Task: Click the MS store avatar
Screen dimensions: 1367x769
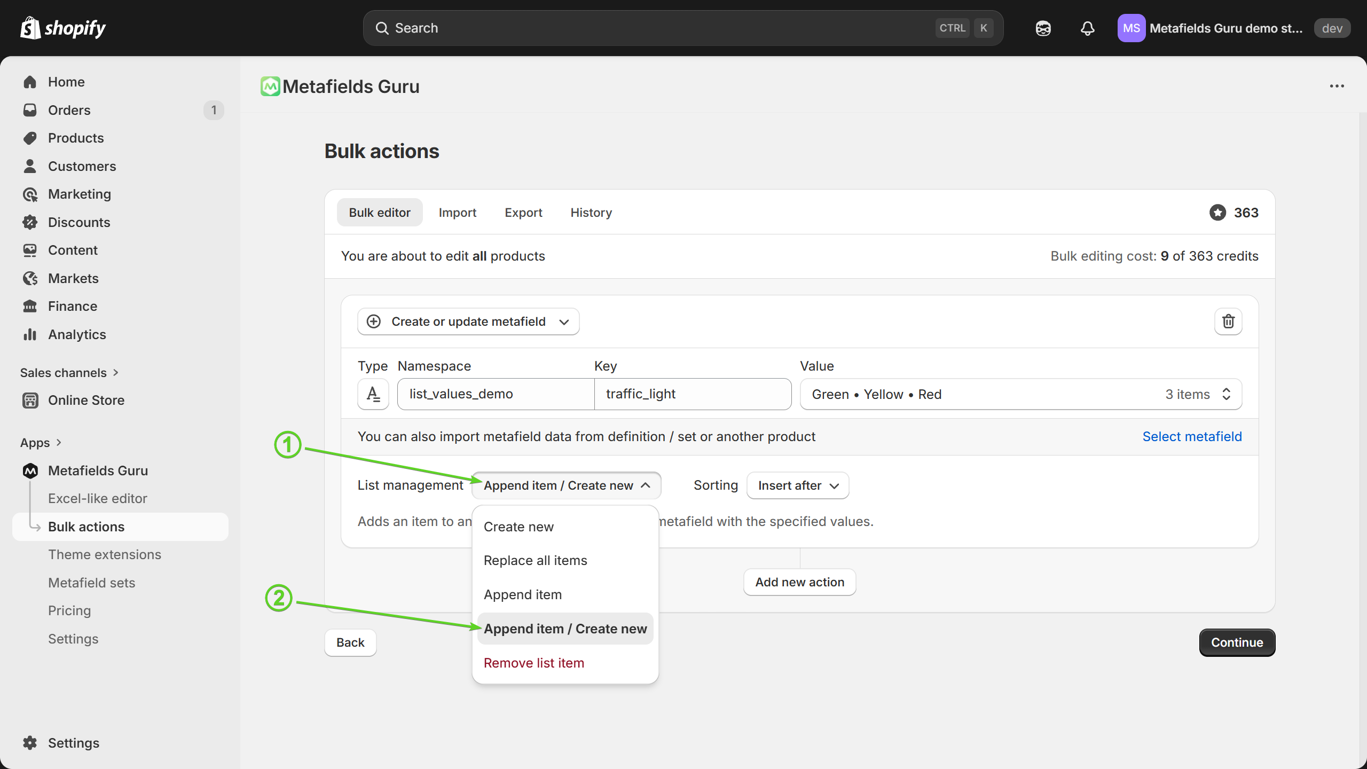Action: [x=1131, y=28]
